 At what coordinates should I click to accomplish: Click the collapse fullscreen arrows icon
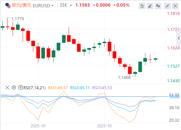pyautogui.click(x=167, y=6)
